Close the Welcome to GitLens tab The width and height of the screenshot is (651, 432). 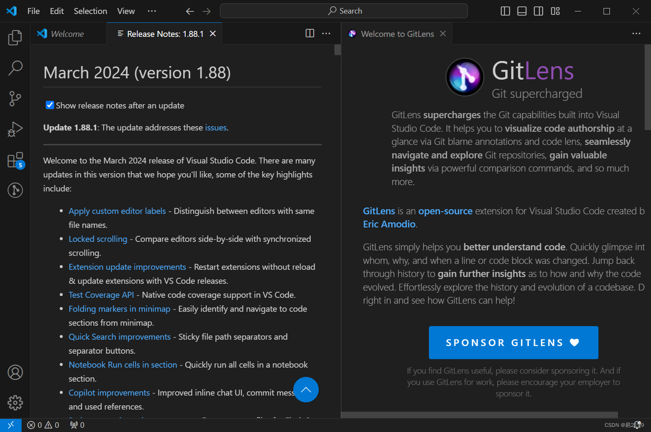pos(443,33)
